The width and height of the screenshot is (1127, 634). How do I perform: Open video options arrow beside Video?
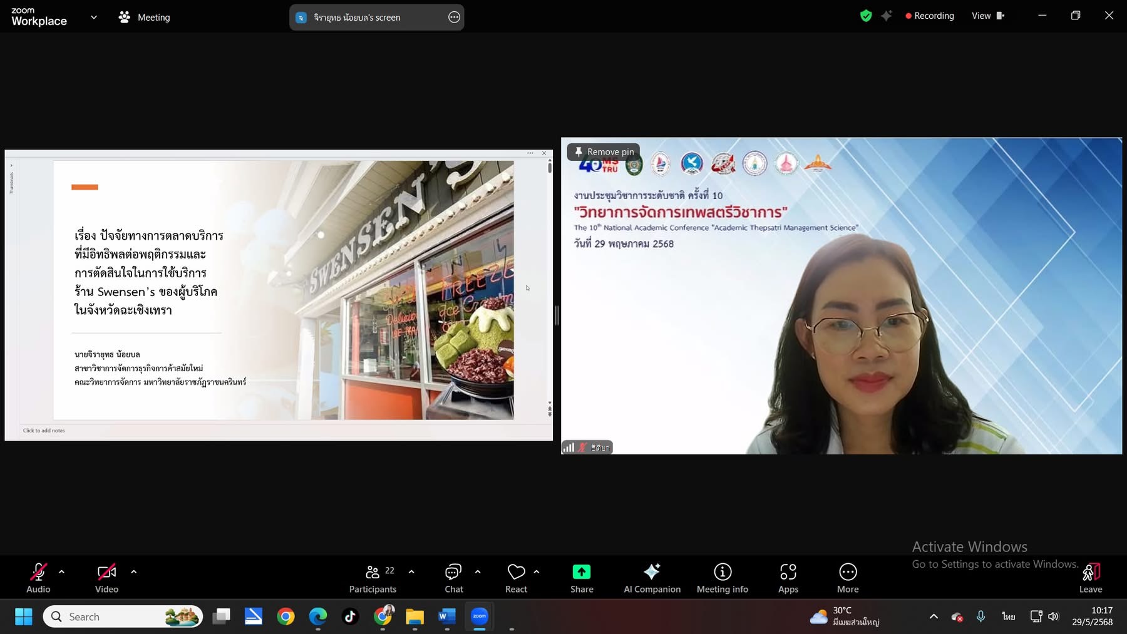pyautogui.click(x=133, y=571)
